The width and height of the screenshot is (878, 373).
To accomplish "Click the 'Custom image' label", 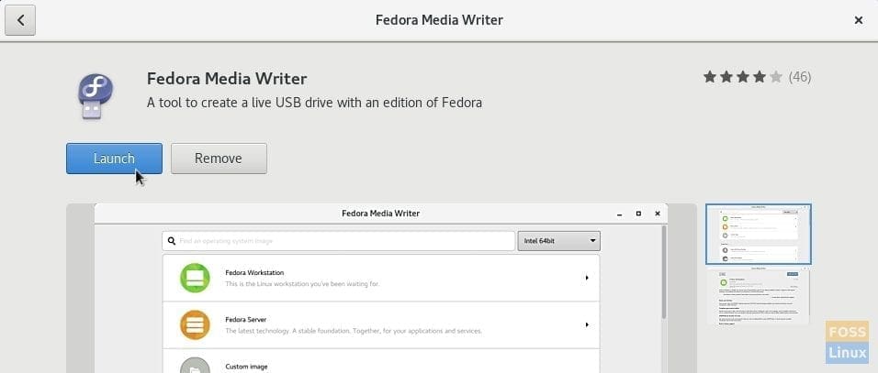I will (x=246, y=367).
